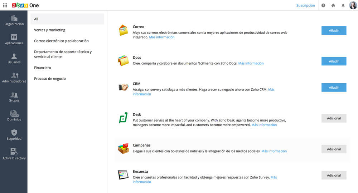Click Adicional button for Desk
The width and height of the screenshot is (358, 193).
334,118
